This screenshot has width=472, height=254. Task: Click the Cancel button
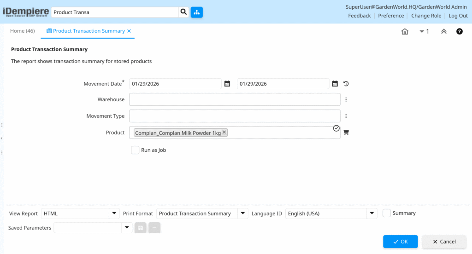444,242
